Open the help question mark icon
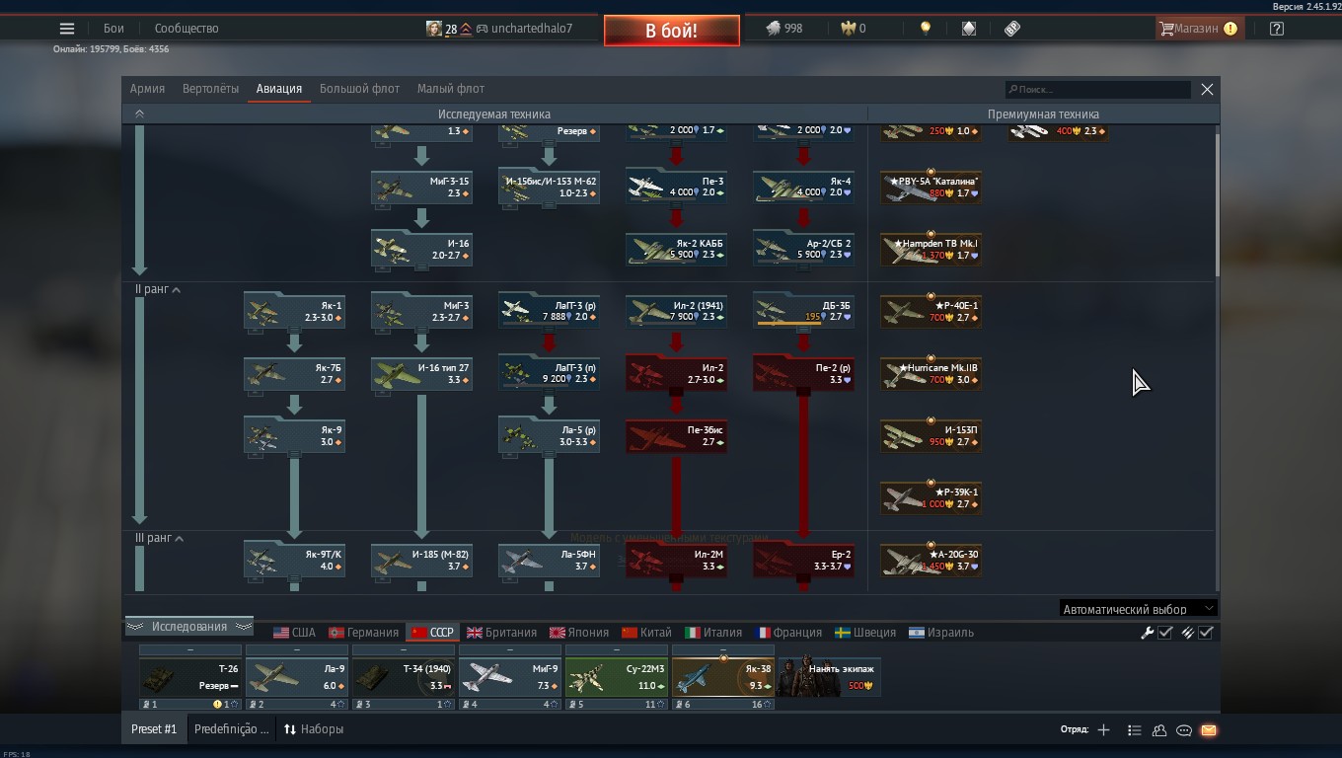The height and width of the screenshot is (758, 1342). [1276, 29]
